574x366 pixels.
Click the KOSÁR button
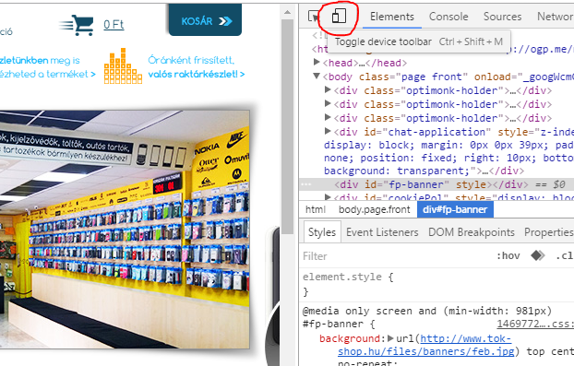[206, 20]
